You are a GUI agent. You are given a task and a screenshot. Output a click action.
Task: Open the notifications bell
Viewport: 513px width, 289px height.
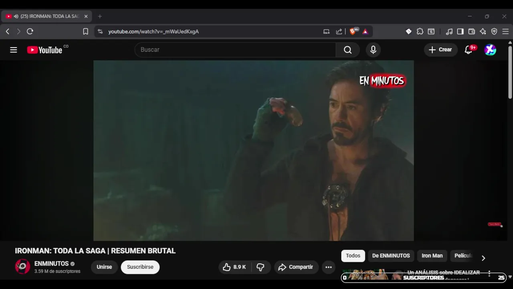point(469,50)
